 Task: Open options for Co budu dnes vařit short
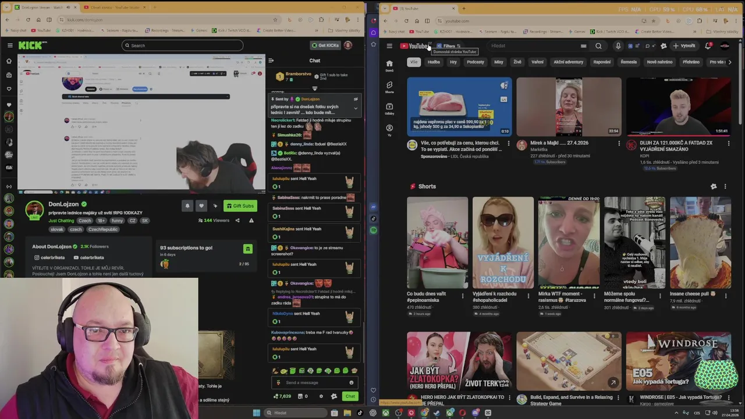coord(463,296)
